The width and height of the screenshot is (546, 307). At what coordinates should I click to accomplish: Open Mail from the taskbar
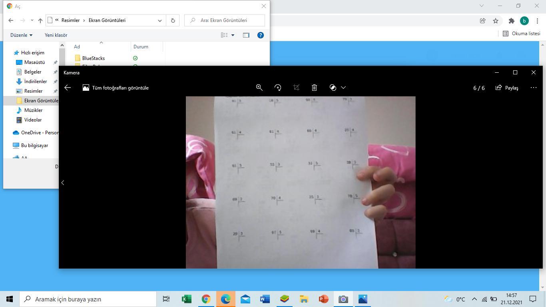tap(245, 299)
